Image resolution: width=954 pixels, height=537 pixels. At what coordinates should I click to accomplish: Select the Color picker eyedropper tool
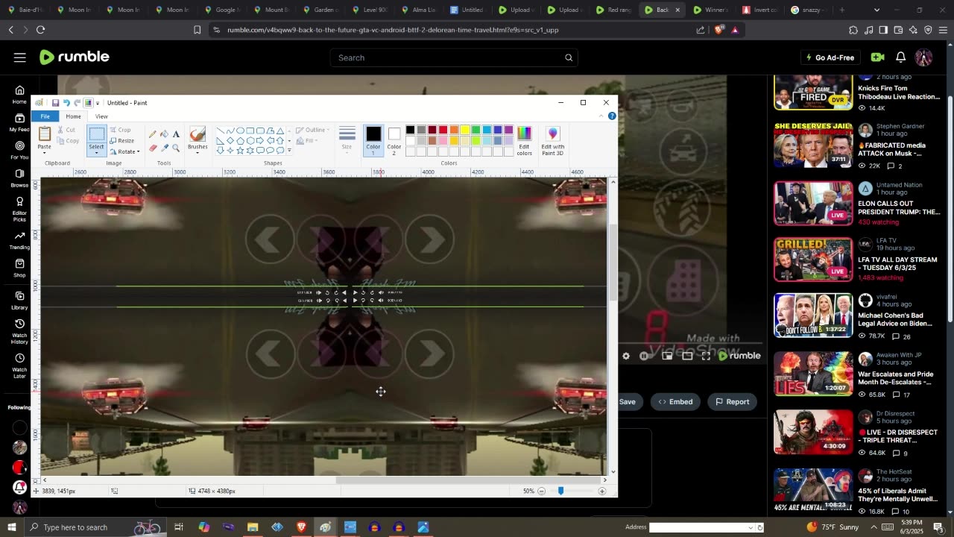point(165,148)
